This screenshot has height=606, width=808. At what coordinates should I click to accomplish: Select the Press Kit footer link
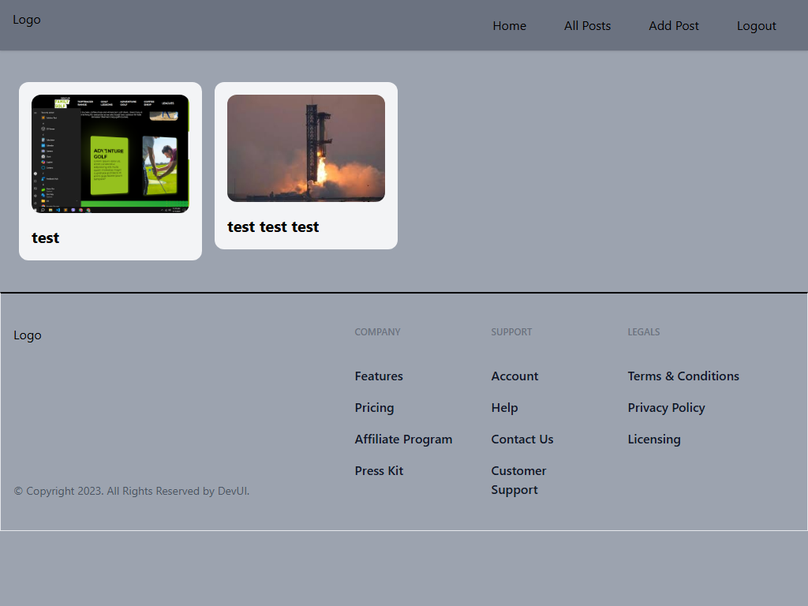point(379,471)
